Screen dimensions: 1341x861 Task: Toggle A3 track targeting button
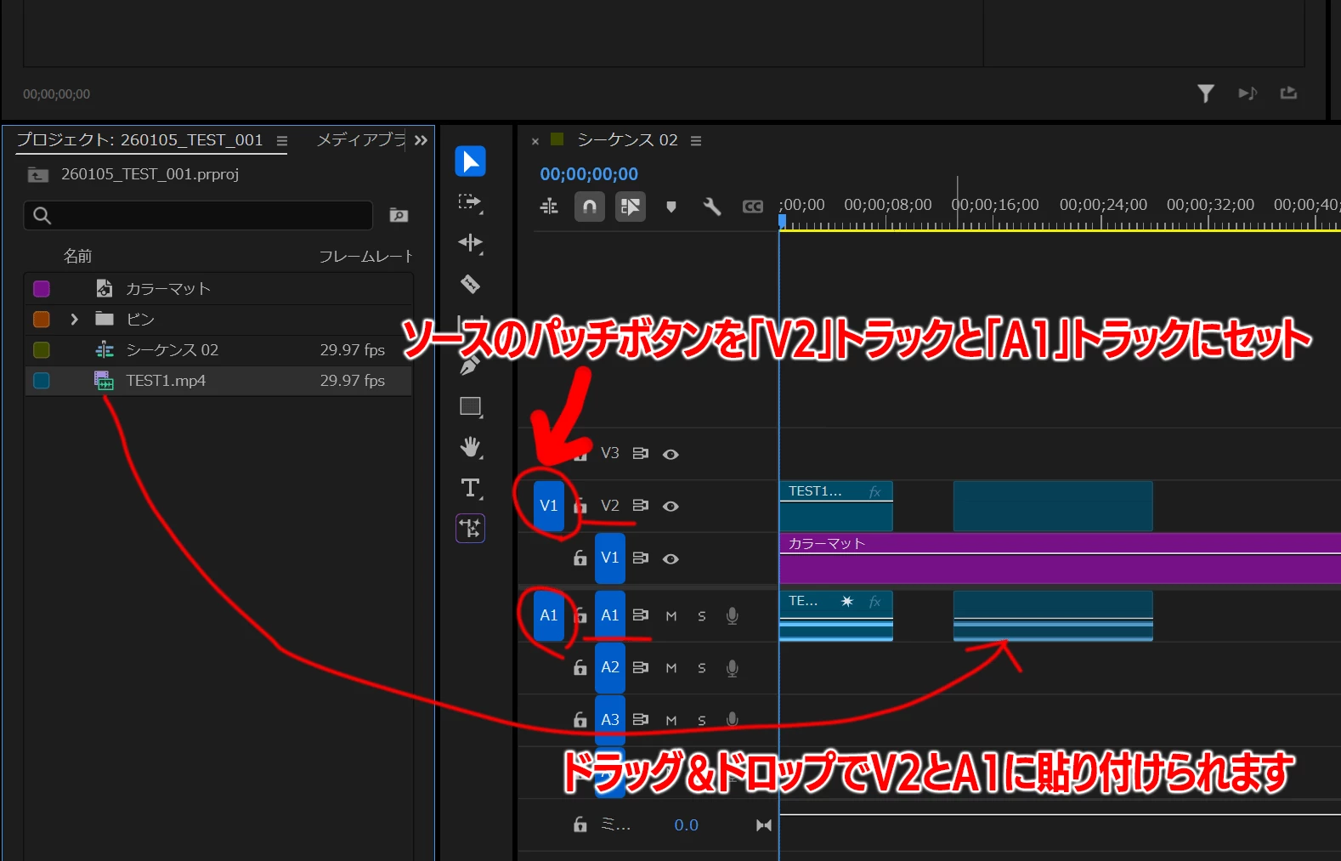pos(610,720)
